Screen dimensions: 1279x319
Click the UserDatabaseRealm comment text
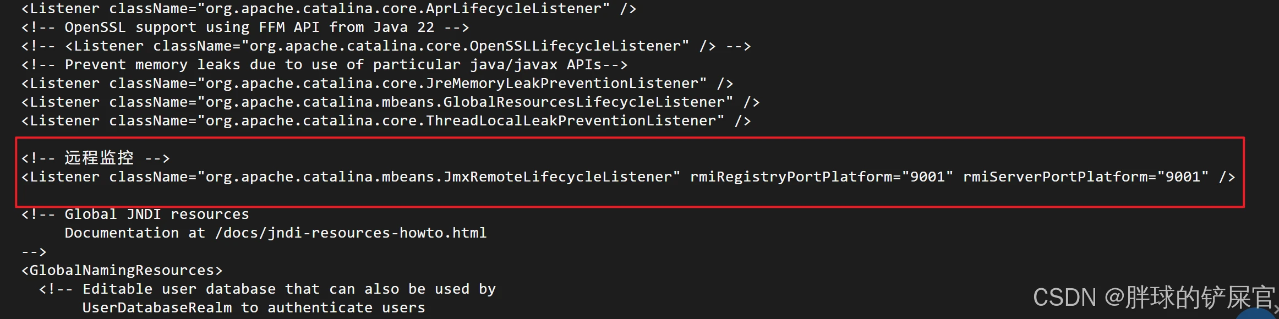157,308
